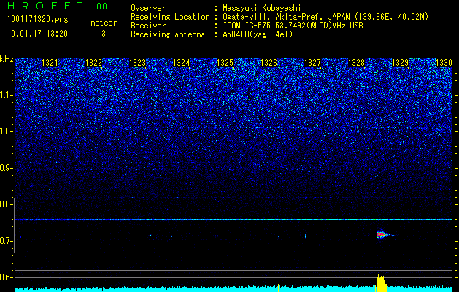
Task: Click the kHz axis unit label
Action: coord(7,59)
